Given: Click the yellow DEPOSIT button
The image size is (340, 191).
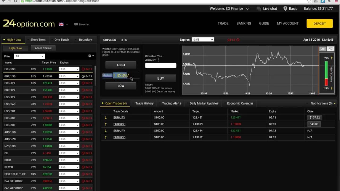Looking at the screenshot, I should click(x=320, y=23).
